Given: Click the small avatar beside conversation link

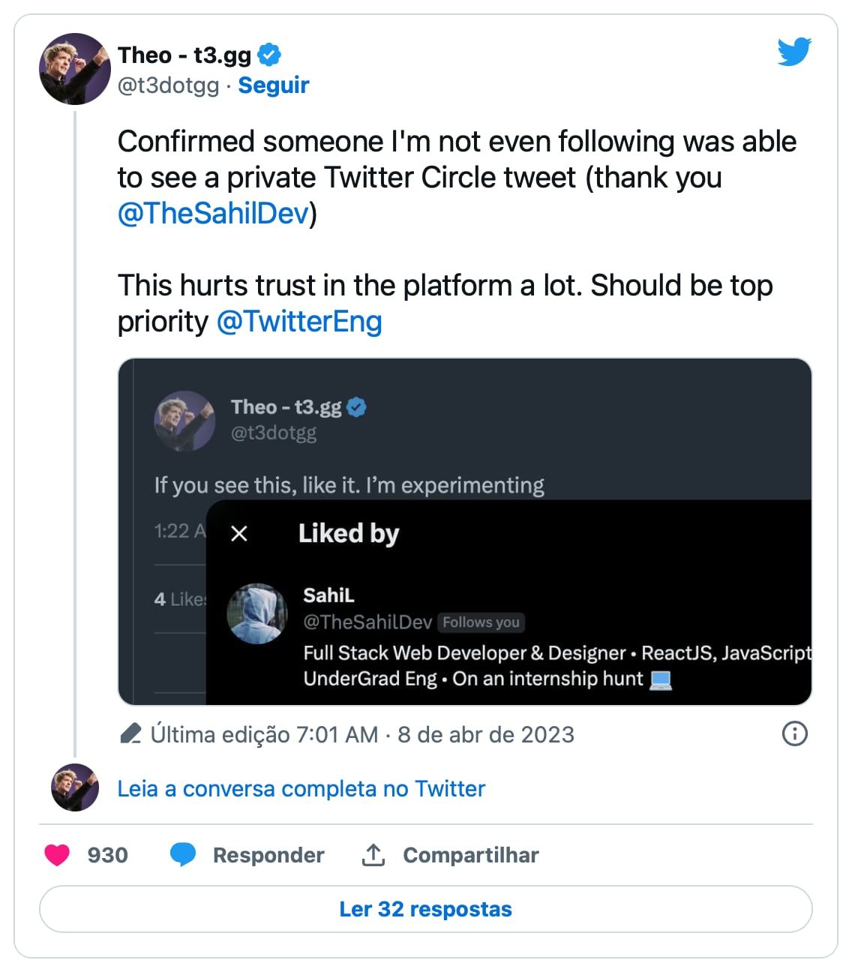Looking at the screenshot, I should [74, 787].
